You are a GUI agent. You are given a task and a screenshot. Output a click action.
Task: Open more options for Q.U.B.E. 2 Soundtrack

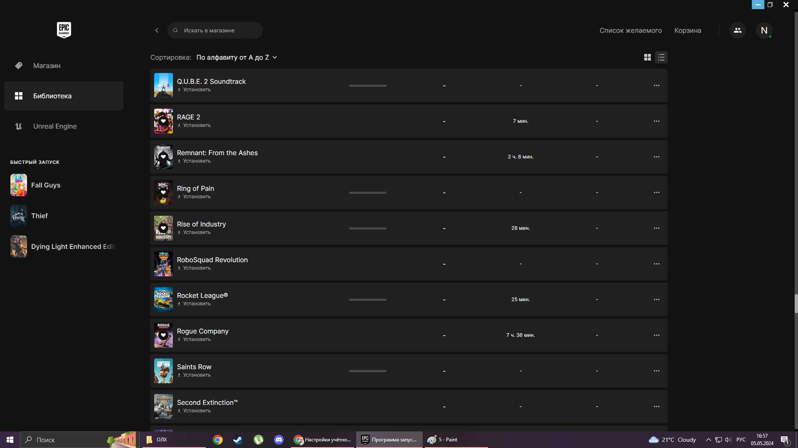657,85
